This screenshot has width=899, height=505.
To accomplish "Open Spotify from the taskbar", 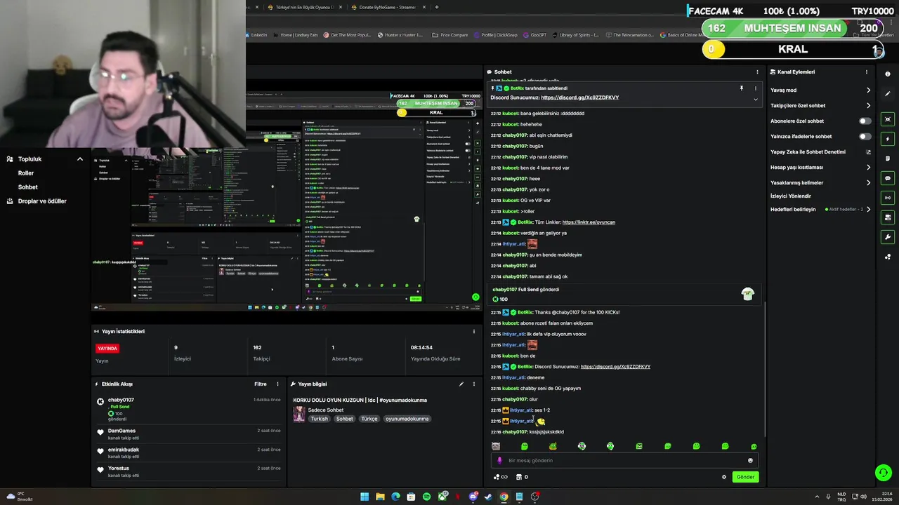I will (426, 497).
